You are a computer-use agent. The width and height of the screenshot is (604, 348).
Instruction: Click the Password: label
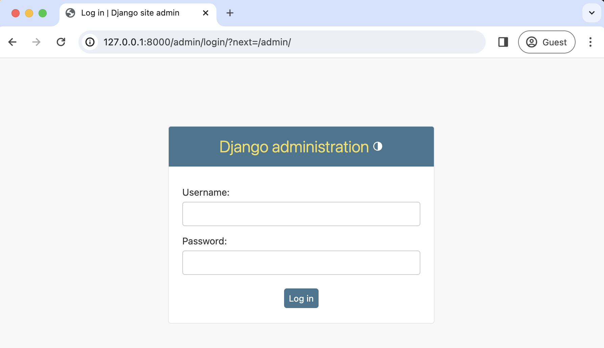point(205,241)
